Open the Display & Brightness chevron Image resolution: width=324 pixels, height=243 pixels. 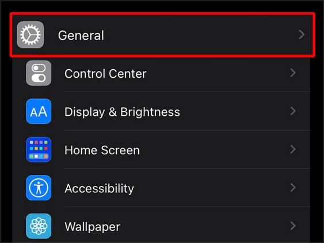click(293, 111)
